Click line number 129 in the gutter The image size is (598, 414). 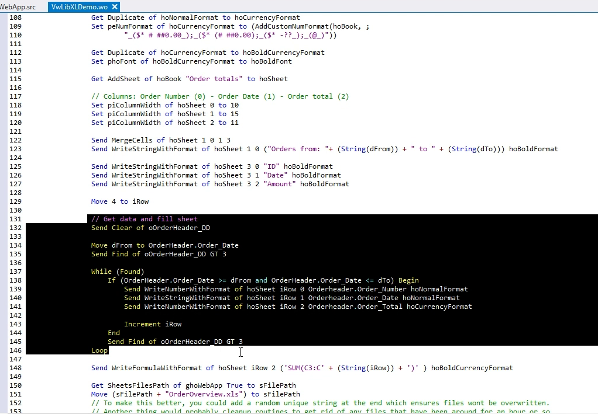pos(15,201)
